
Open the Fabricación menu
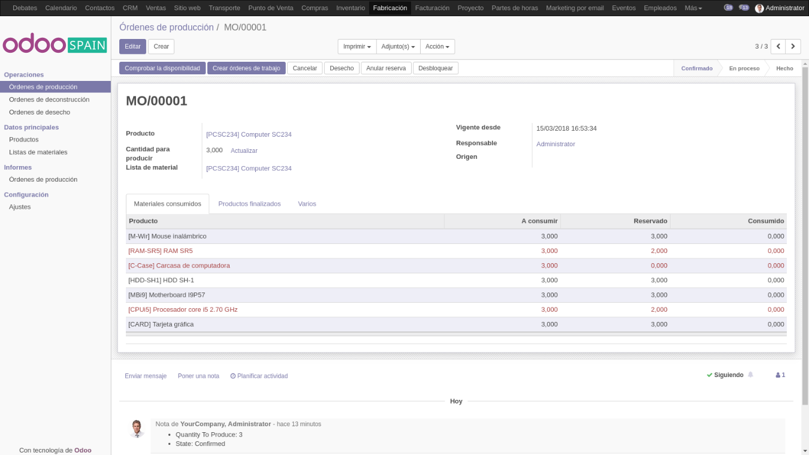[390, 8]
